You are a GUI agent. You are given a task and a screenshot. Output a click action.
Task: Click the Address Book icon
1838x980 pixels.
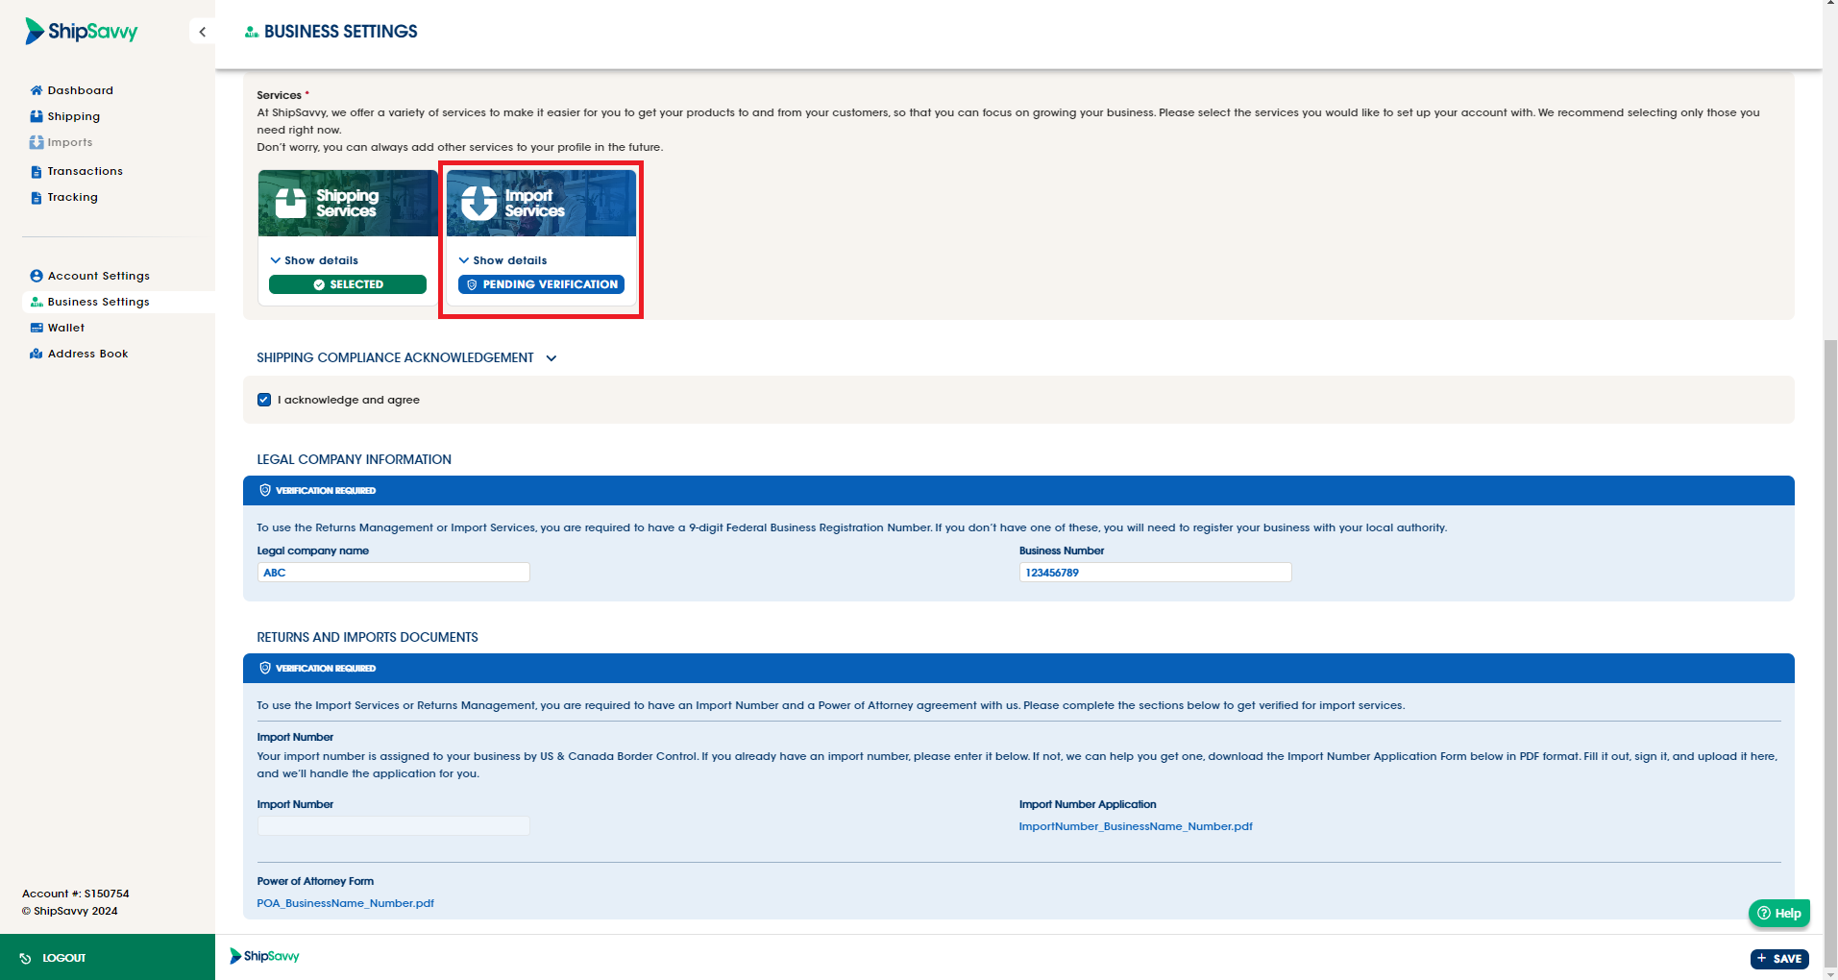click(37, 354)
